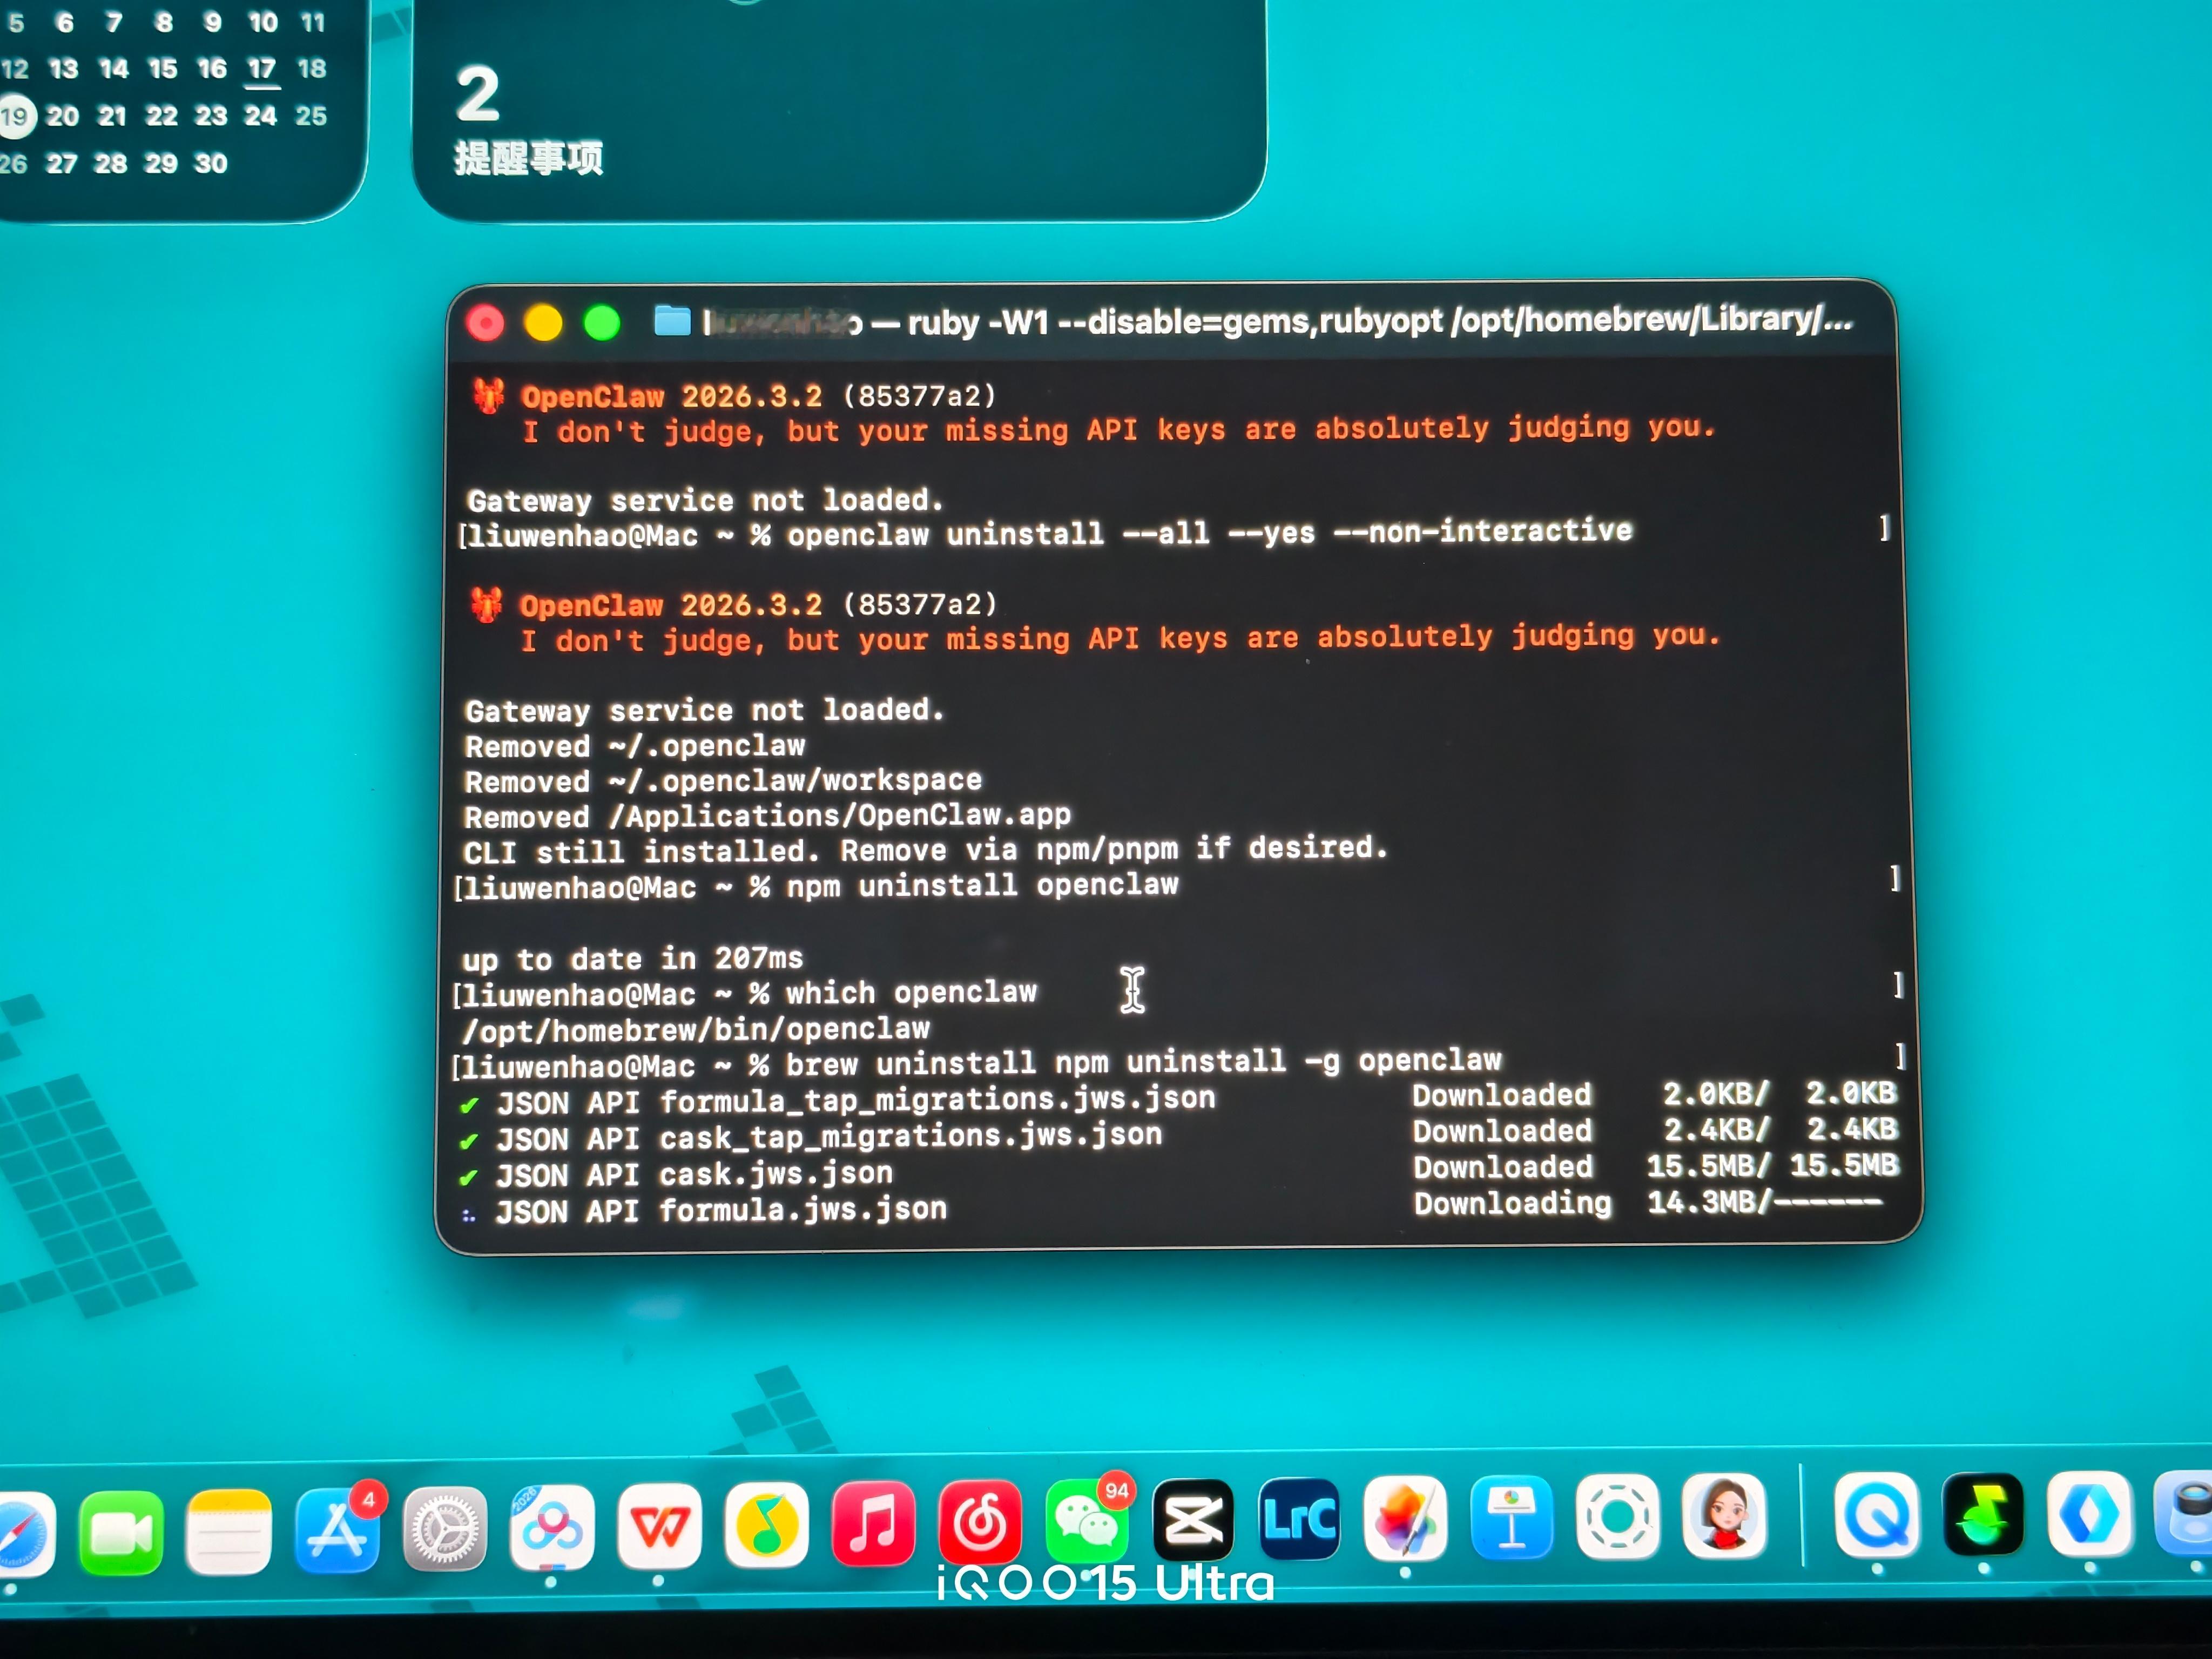Launch Keynote from the dock
The image size is (2212, 1659).
click(x=1512, y=1517)
